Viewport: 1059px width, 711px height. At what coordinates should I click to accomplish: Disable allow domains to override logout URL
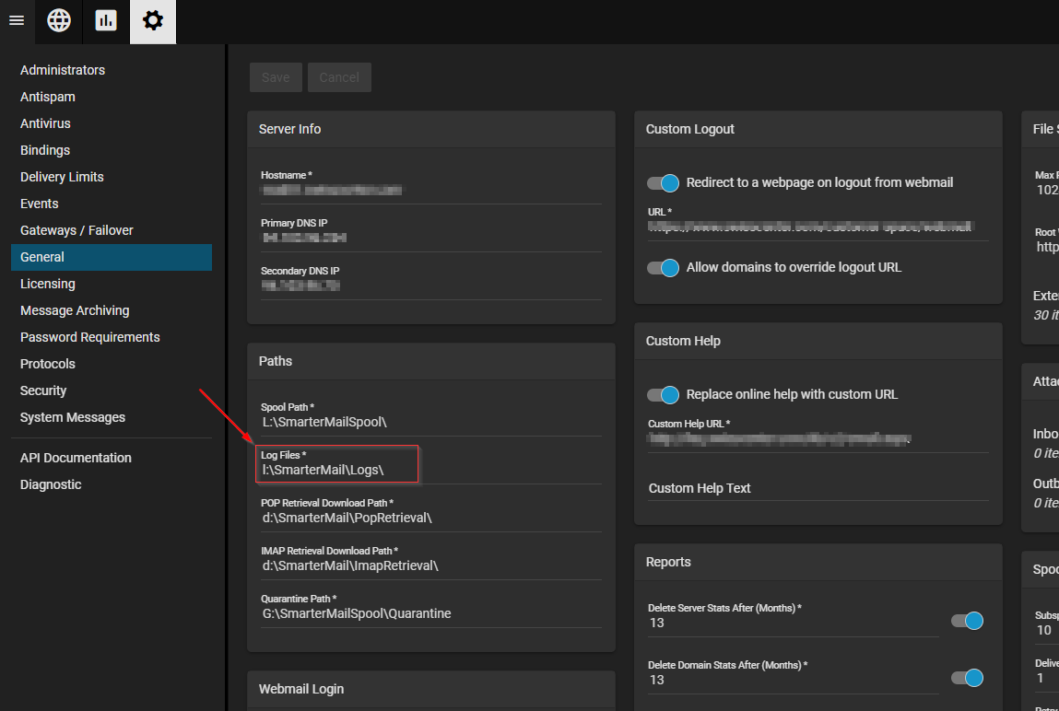pyautogui.click(x=663, y=268)
